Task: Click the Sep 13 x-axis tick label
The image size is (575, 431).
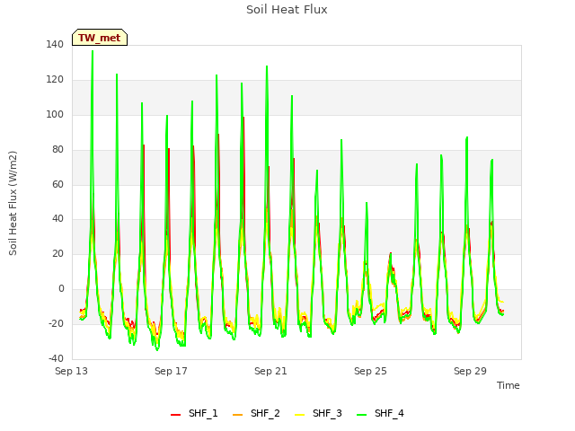Action: pos(72,371)
